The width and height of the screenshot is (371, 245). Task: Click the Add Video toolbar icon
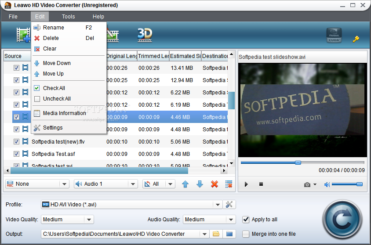point(23,35)
